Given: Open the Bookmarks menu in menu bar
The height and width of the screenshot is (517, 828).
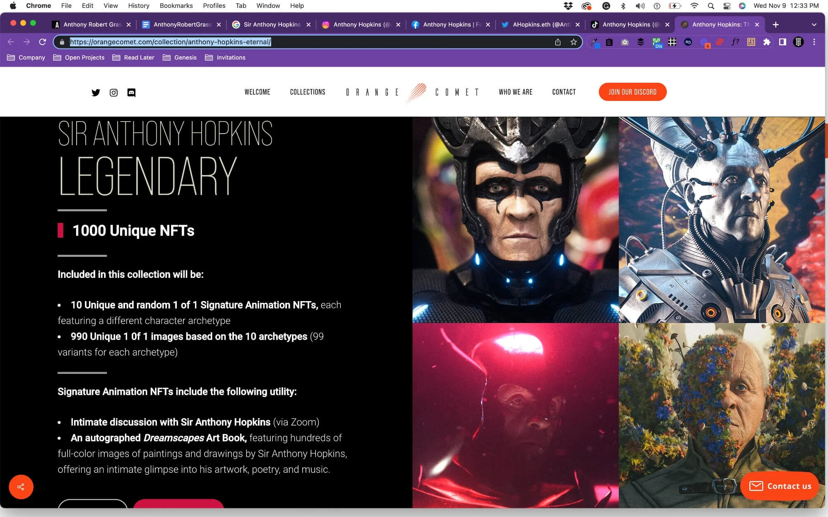Looking at the screenshot, I should [176, 6].
